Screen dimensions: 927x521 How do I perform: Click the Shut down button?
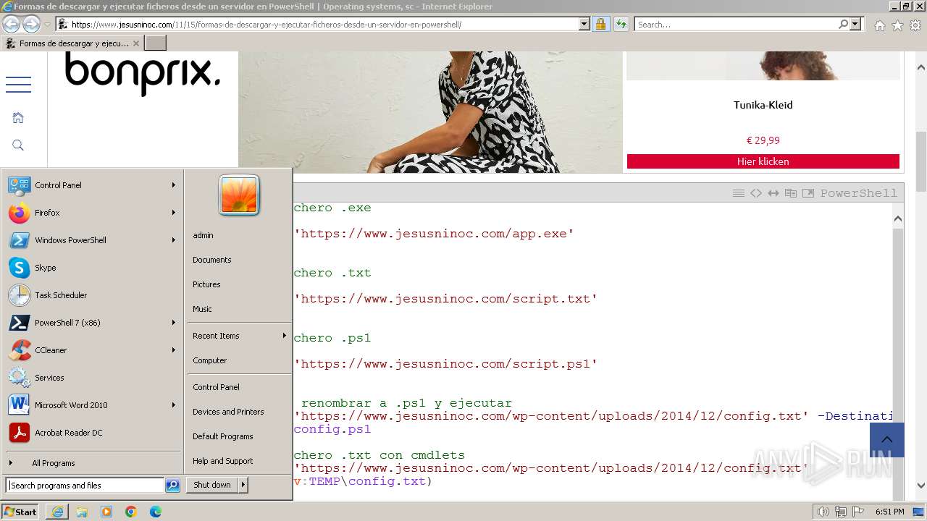click(212, 485)
